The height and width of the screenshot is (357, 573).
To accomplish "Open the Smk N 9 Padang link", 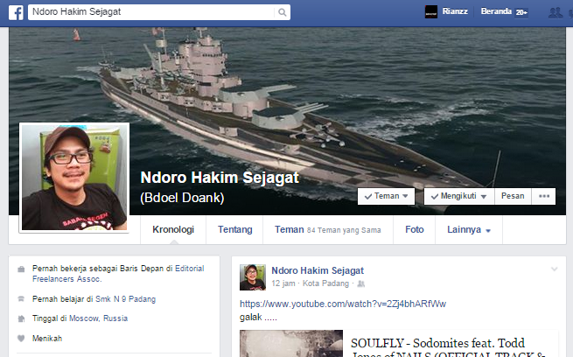I will point(125,299).
